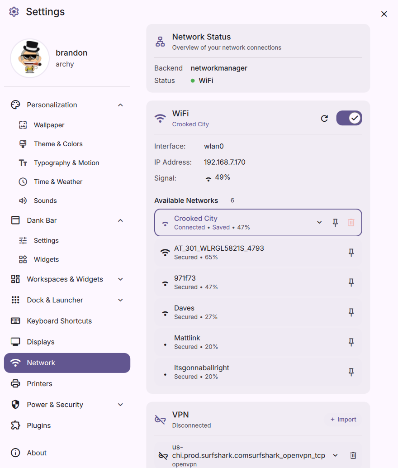This screenshot has width=398, height=468.
Task: Collapse the Personalization section
Action: pos(120,105)
